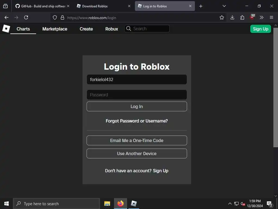278x209 pixels.
Task: Click Use Another Device button
Action: coord(137,153)
